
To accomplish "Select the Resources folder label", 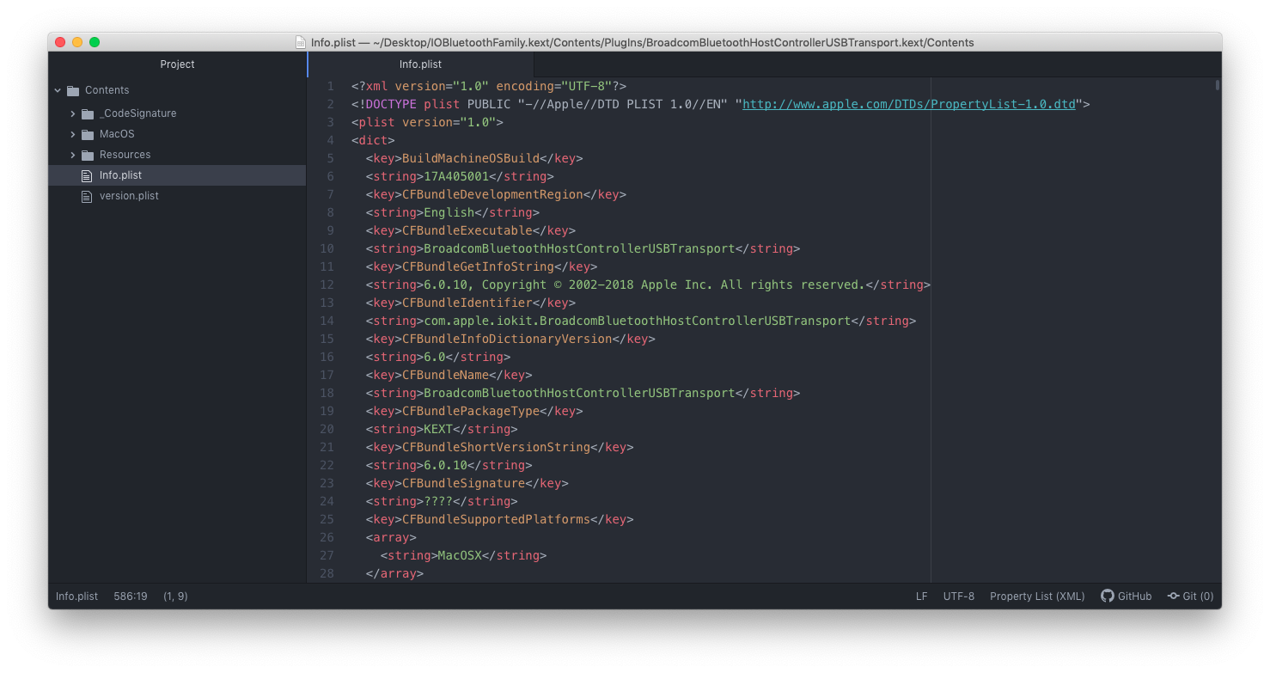I will tap(125, 155).
